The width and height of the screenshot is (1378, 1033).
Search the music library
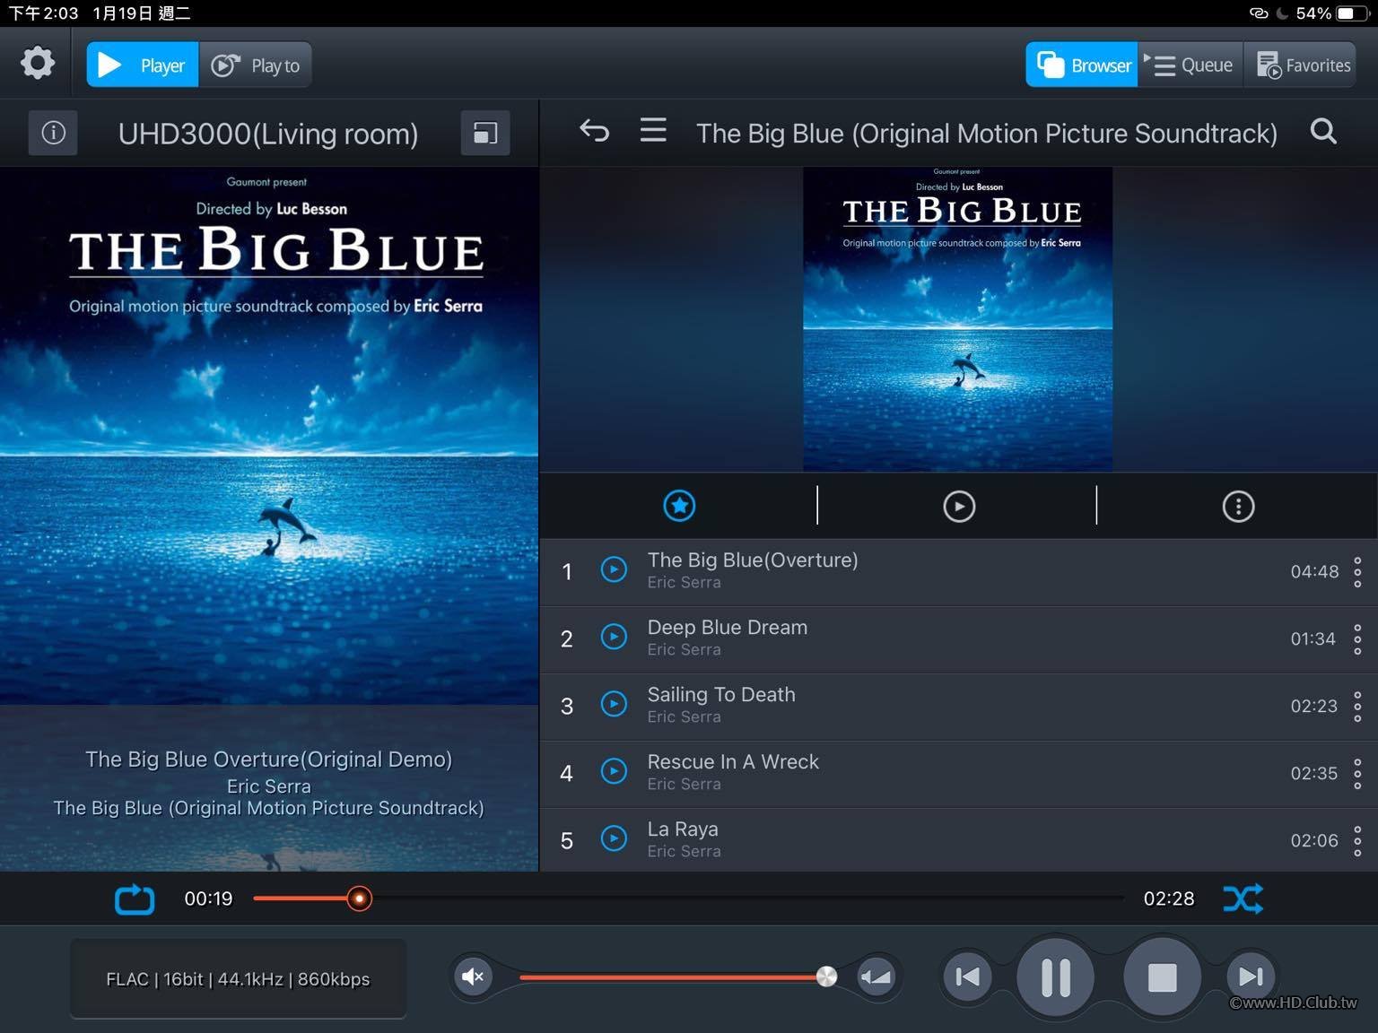tap(1323, 132)
